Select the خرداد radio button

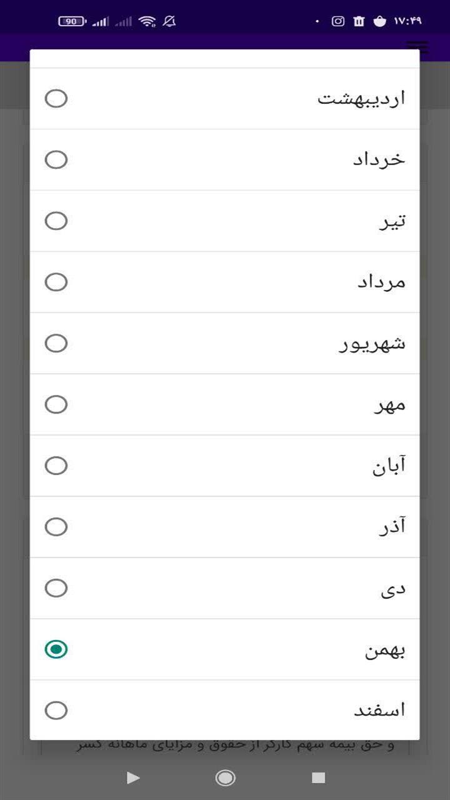56,160
